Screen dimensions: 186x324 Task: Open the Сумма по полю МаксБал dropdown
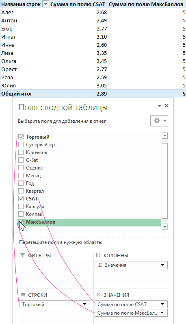162,313
